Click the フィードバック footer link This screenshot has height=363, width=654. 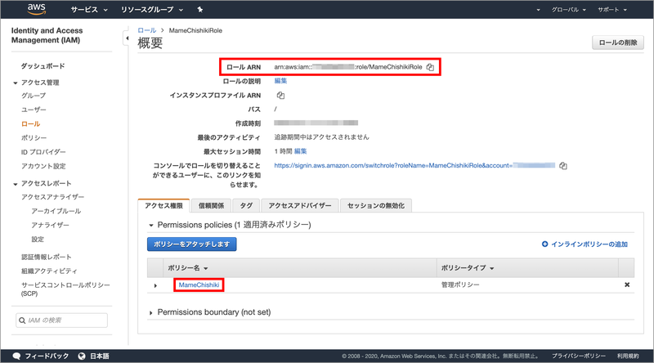tap(47, 356)
